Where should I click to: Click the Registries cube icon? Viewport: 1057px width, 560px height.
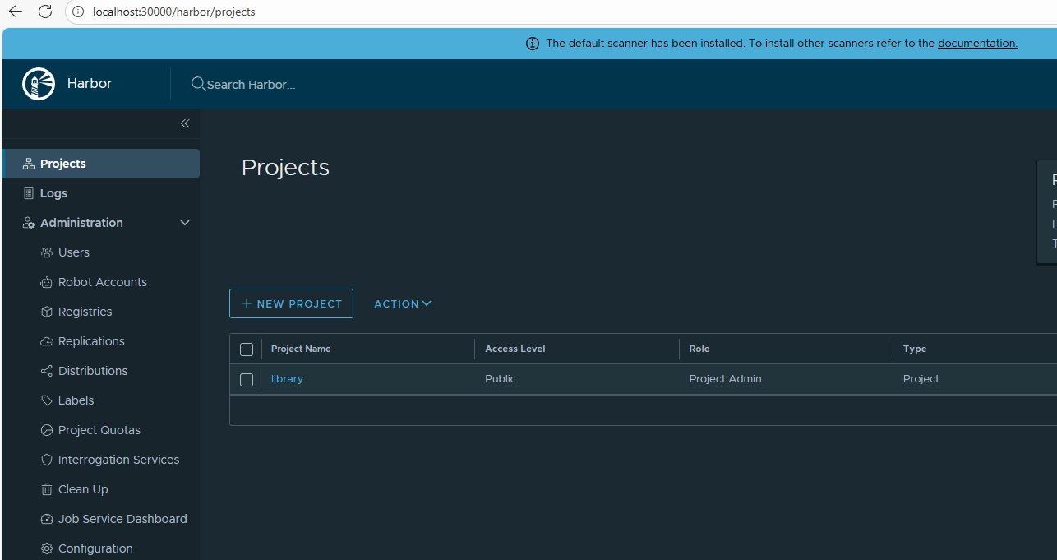pyautogui.click(x=47, y=312)
